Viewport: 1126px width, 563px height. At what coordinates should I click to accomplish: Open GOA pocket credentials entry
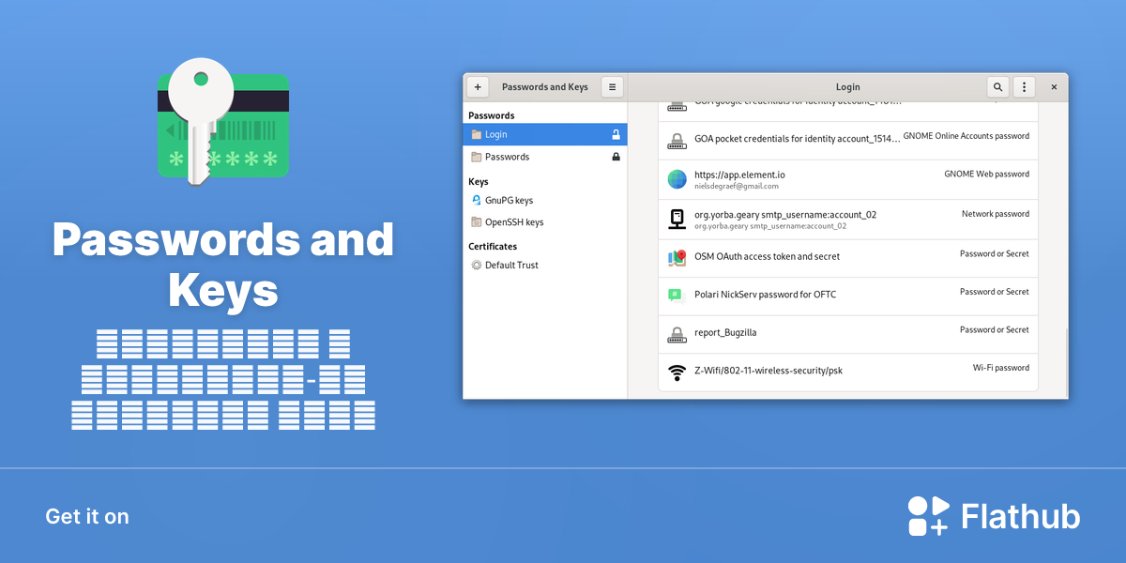(848, 140)
